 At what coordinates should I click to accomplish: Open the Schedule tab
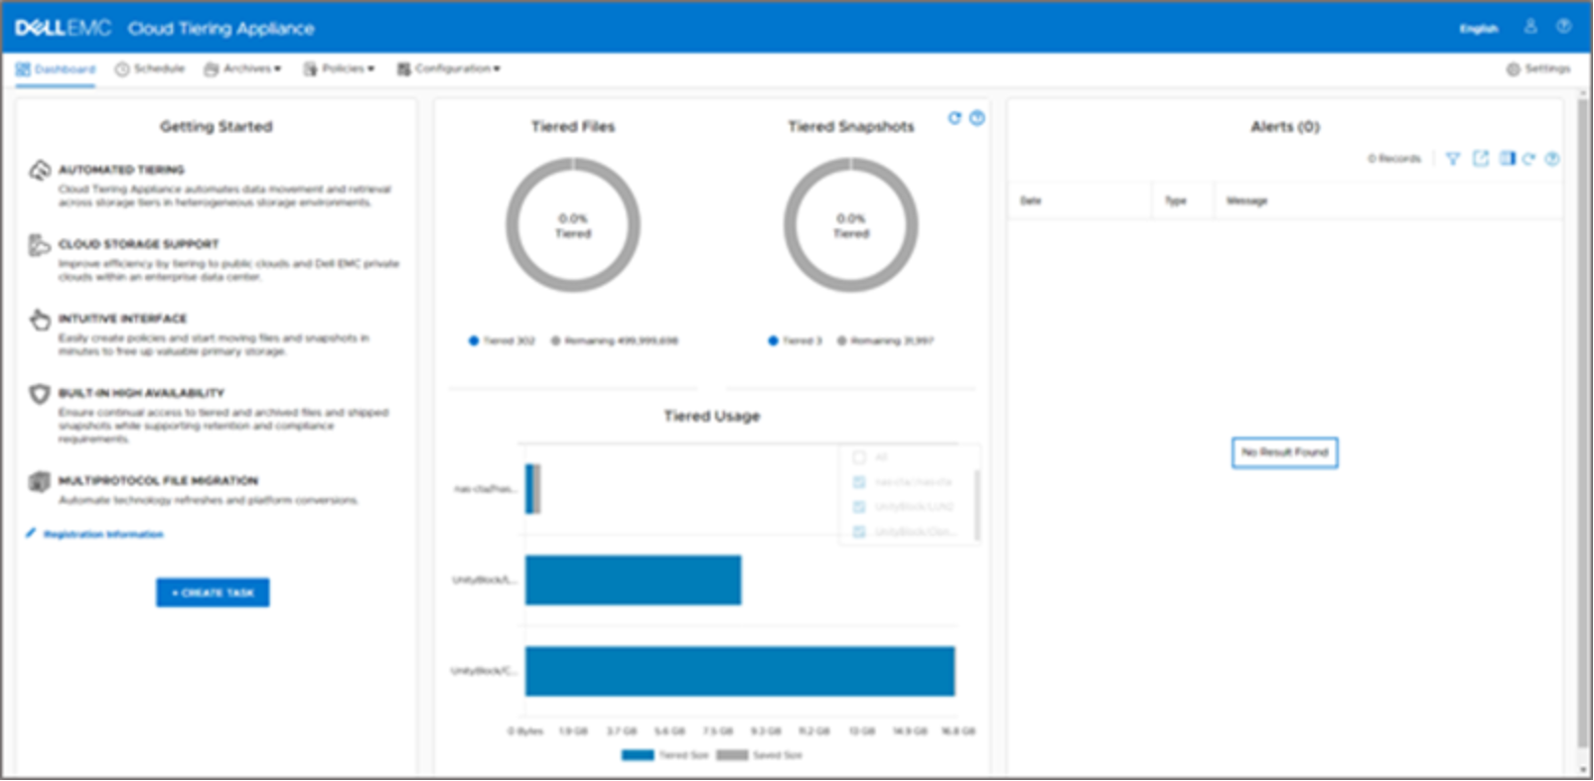(x=150, y=69)
